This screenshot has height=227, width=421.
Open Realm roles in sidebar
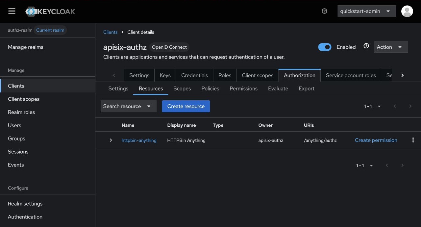coord(47,112)
